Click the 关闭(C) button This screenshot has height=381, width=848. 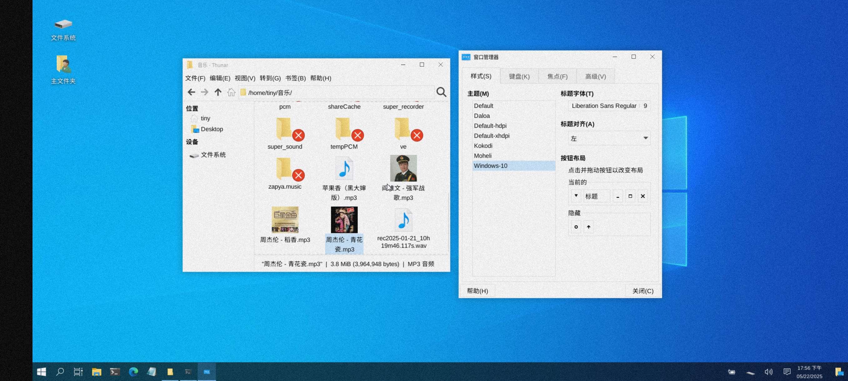coord(642,291)
